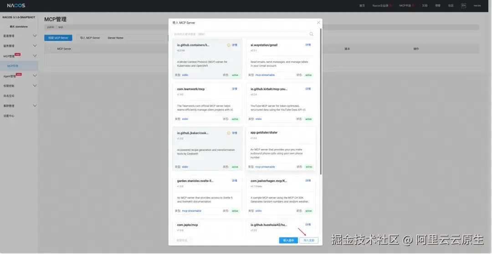Viewport: 492px width, 254px height.
Task: Click stdio type on com.teamwork/mcp card
Action: [185, 119]
